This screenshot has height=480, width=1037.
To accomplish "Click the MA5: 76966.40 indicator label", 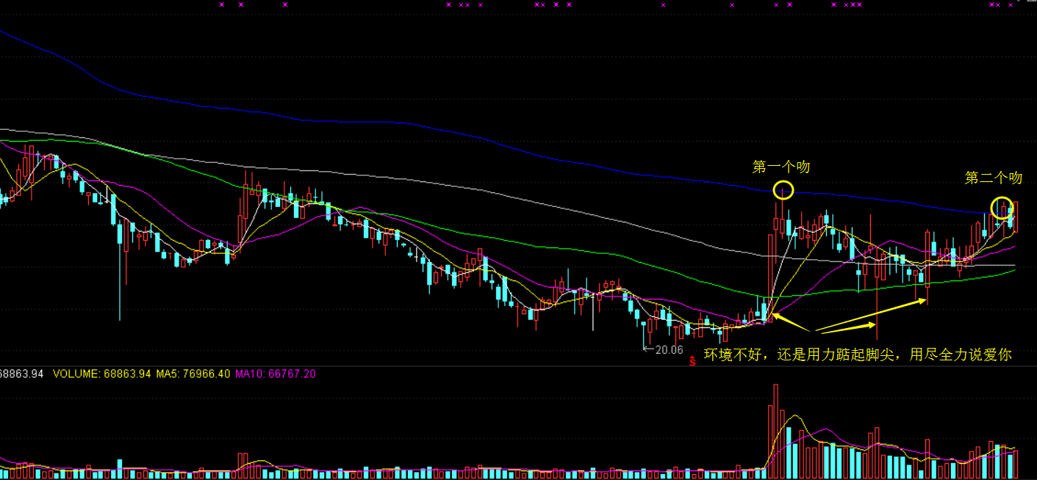I will pos(196,374).
